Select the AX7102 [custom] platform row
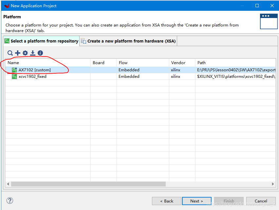279x210 pixels. pos(140,70)
